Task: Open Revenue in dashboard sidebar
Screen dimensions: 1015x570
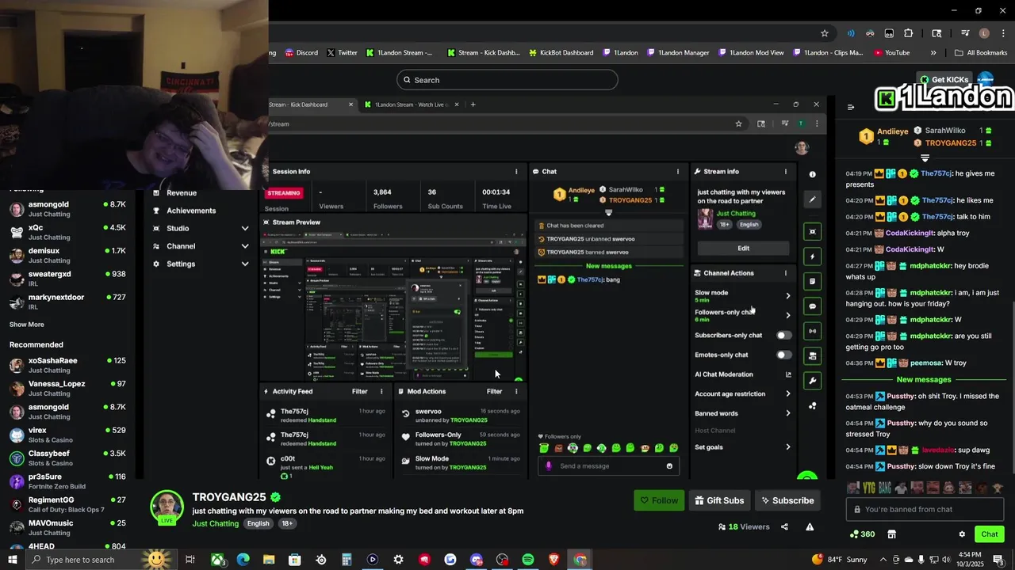Action: pyautogui.click(x=182, y=193)
